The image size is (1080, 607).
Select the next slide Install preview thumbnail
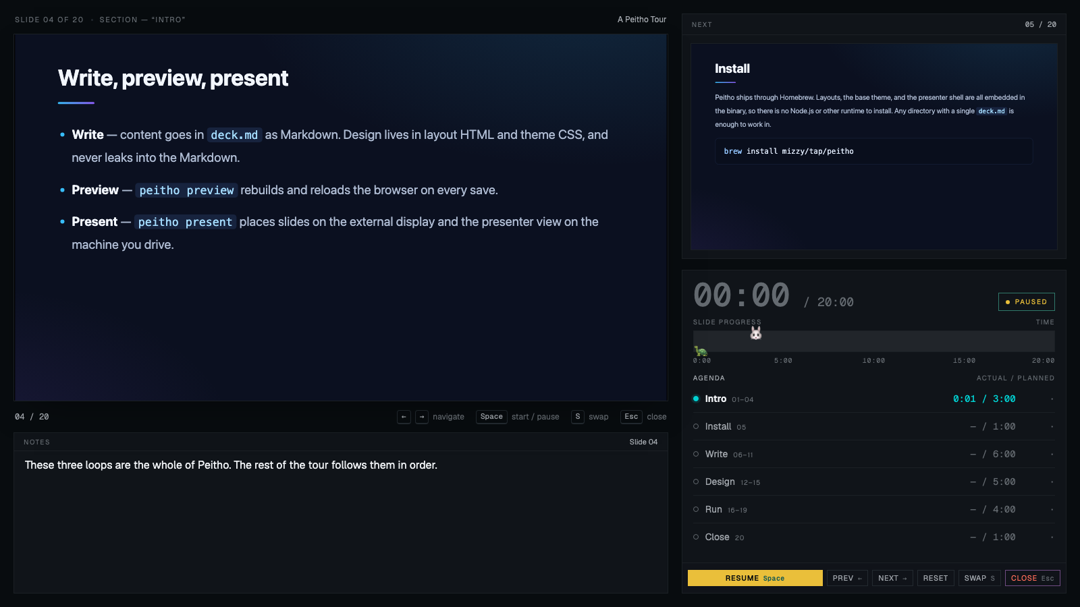coord(874,146)
